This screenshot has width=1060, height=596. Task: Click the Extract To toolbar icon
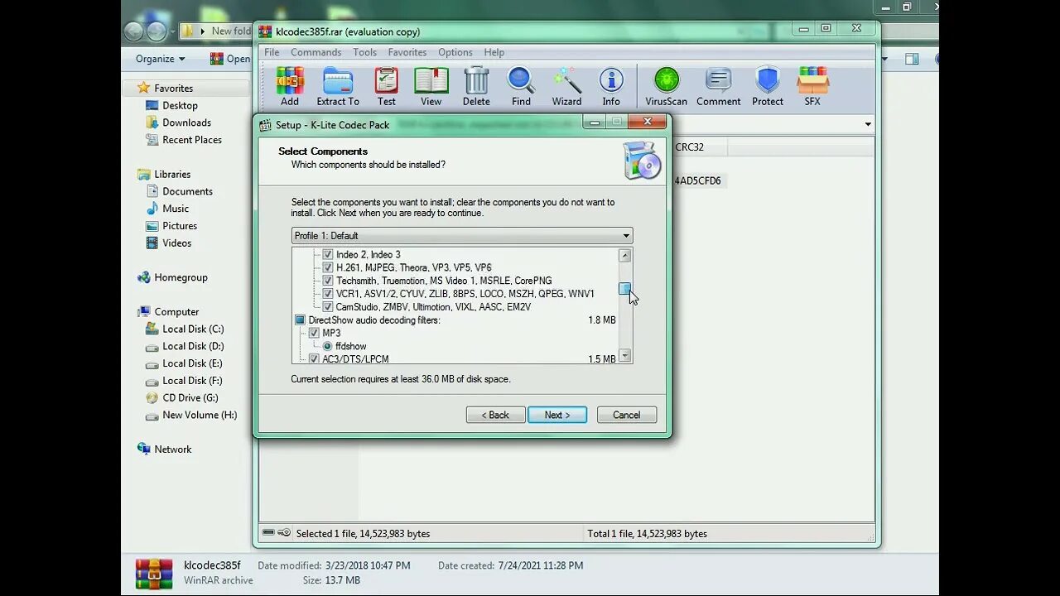pos(338,87)
